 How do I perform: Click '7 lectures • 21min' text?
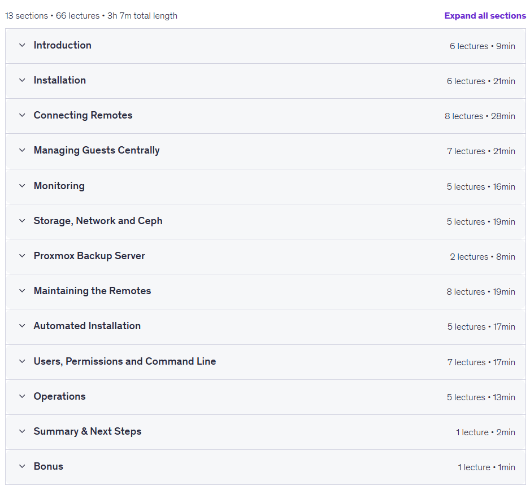(x=481, y=151)
